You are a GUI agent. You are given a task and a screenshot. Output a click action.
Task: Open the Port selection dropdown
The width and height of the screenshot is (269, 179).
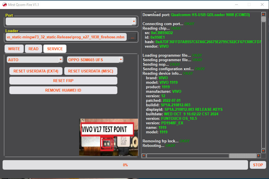[71, 21]
